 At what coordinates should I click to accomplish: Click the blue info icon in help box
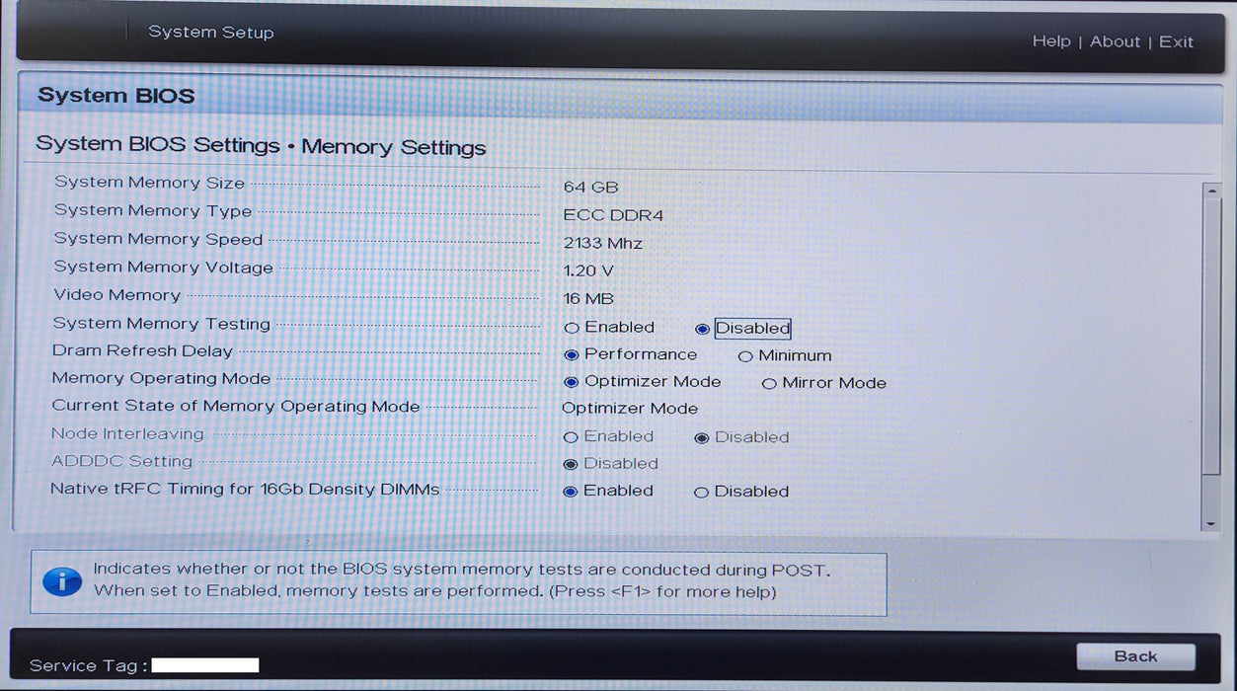(62, 581)
